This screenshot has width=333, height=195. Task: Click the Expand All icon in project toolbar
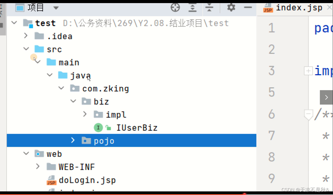click(x=192, y=8)
